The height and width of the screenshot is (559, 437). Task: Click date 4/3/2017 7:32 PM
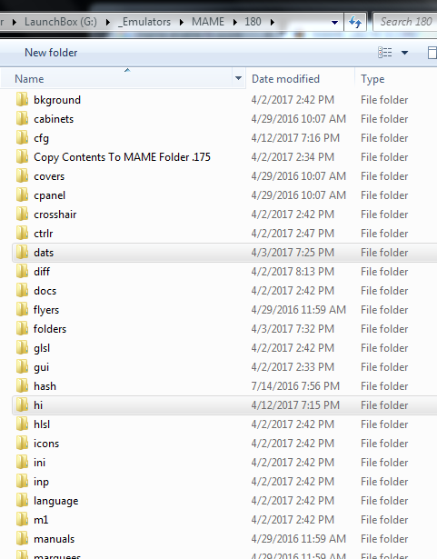293,328
